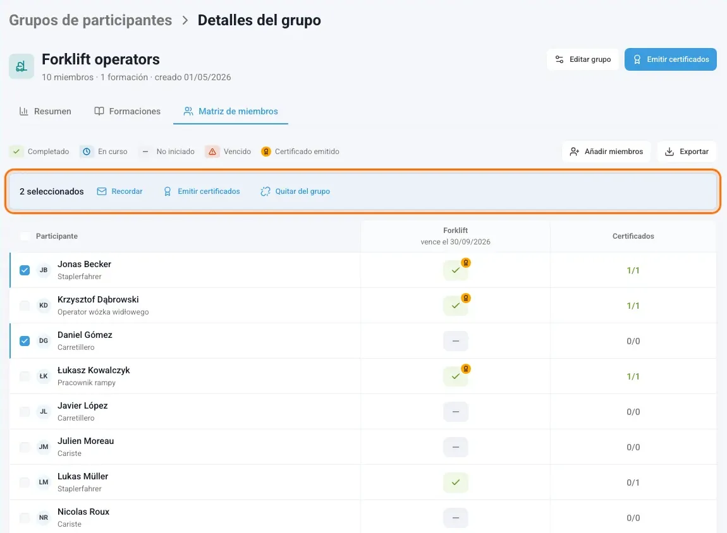
Task: Uncheck Jonas Becker's row checkbox
Action: point(25,270)
